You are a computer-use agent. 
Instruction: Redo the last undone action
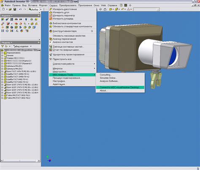coord(25,9)
